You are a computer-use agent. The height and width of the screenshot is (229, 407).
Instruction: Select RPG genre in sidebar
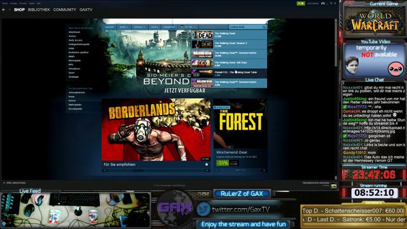pos(71,65)
